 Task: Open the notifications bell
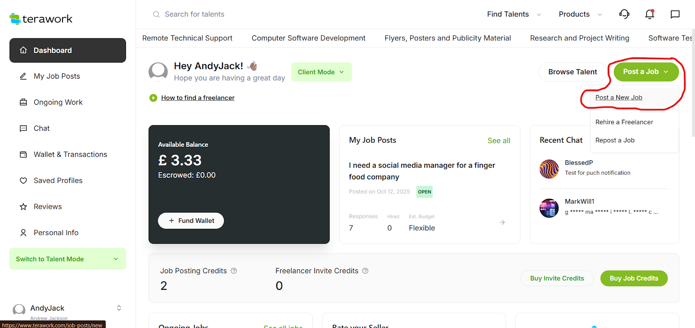click(649, 14)
